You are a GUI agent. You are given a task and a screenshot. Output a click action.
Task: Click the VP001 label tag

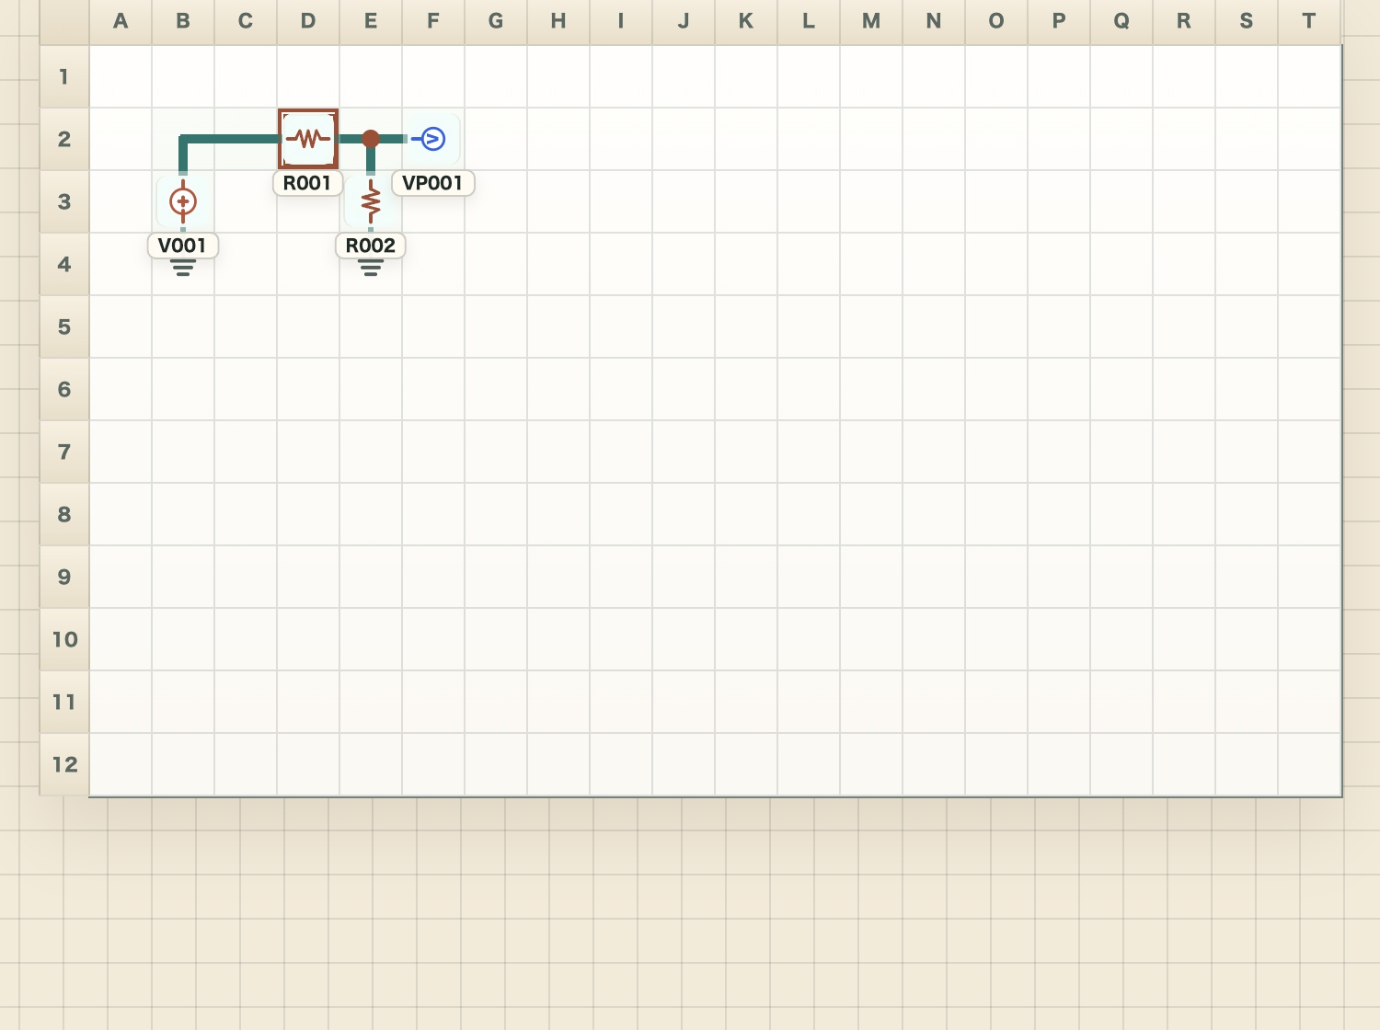433,183
